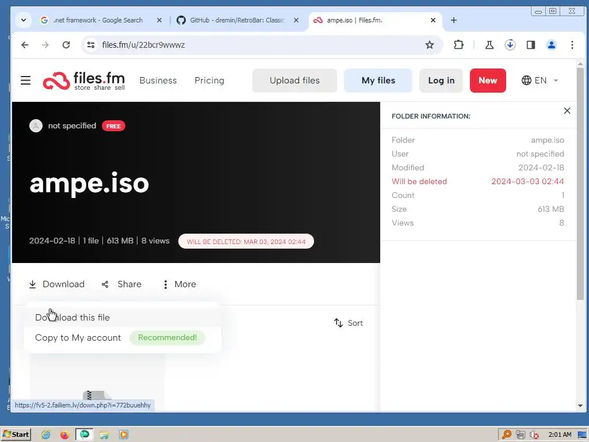Click the Will be deleted badge
Screen dimensions: 589x442
[x=246, y=241]
